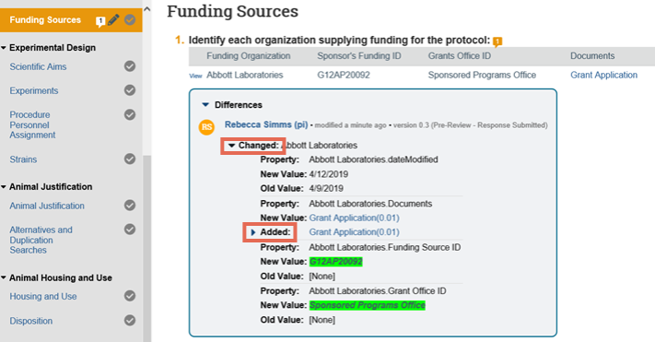Screen dimensions: 655x342
Task: Click the View link for Abbott Laboratories
Action: click(x=195, y=77)
